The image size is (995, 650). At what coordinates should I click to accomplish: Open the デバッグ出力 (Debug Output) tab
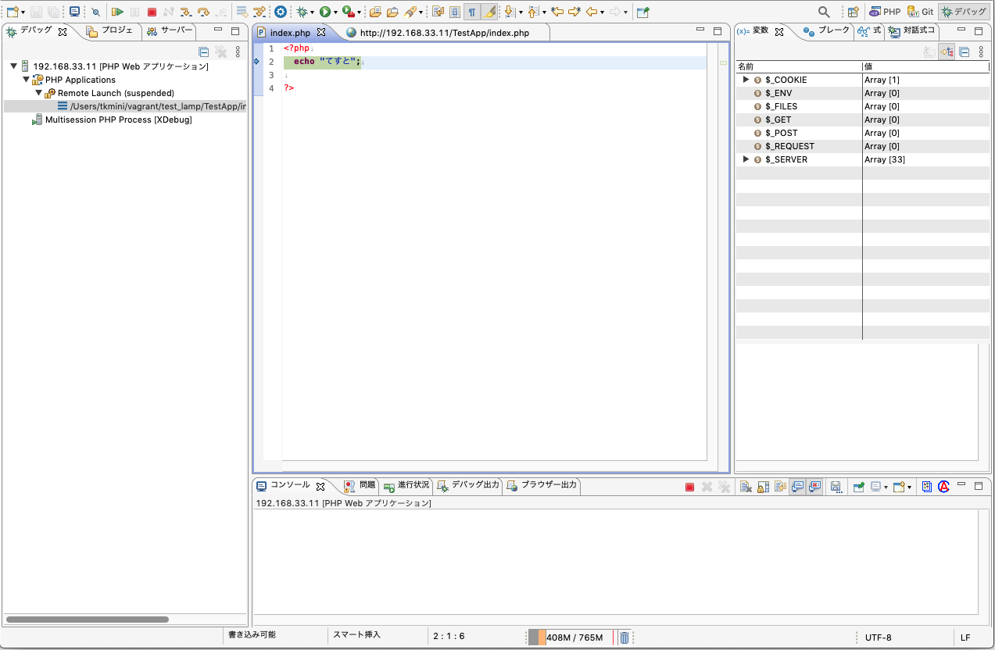coord(467,485)
